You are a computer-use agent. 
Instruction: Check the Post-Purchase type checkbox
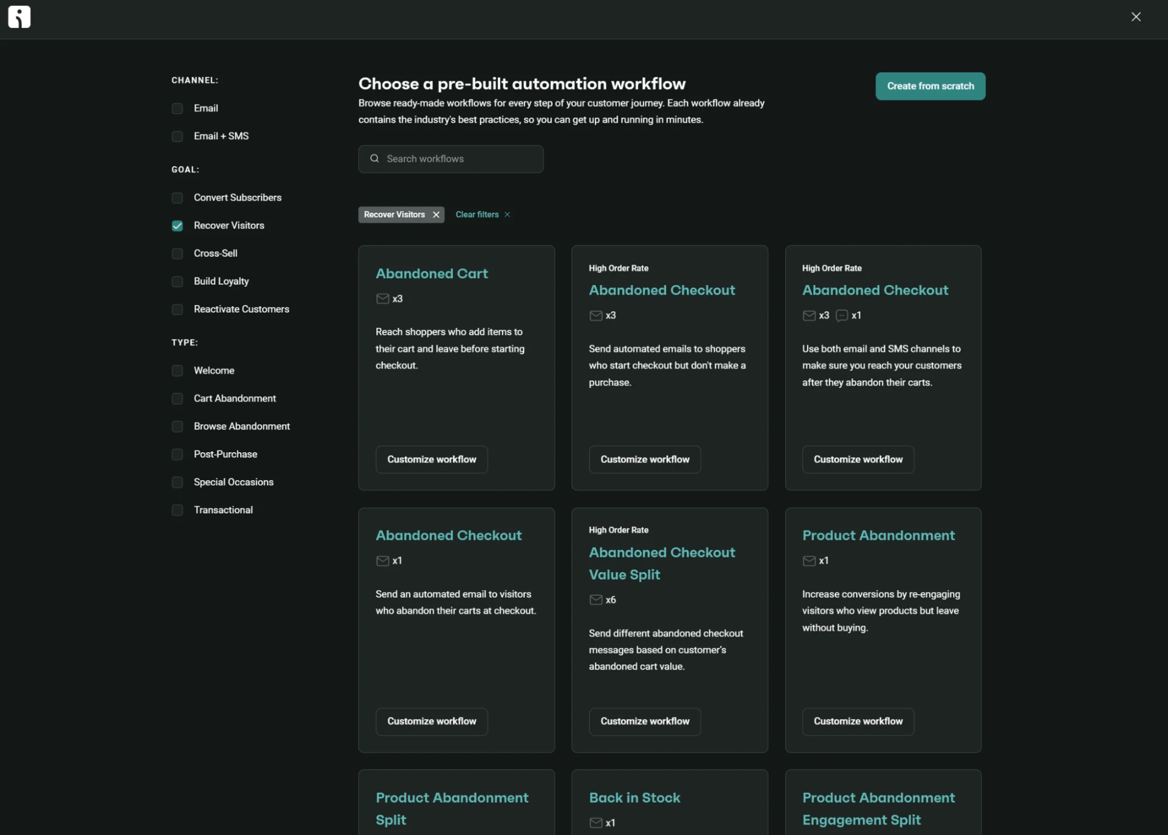(178, 455)
